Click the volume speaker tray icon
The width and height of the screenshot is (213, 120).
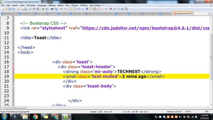tap(180, 117)
